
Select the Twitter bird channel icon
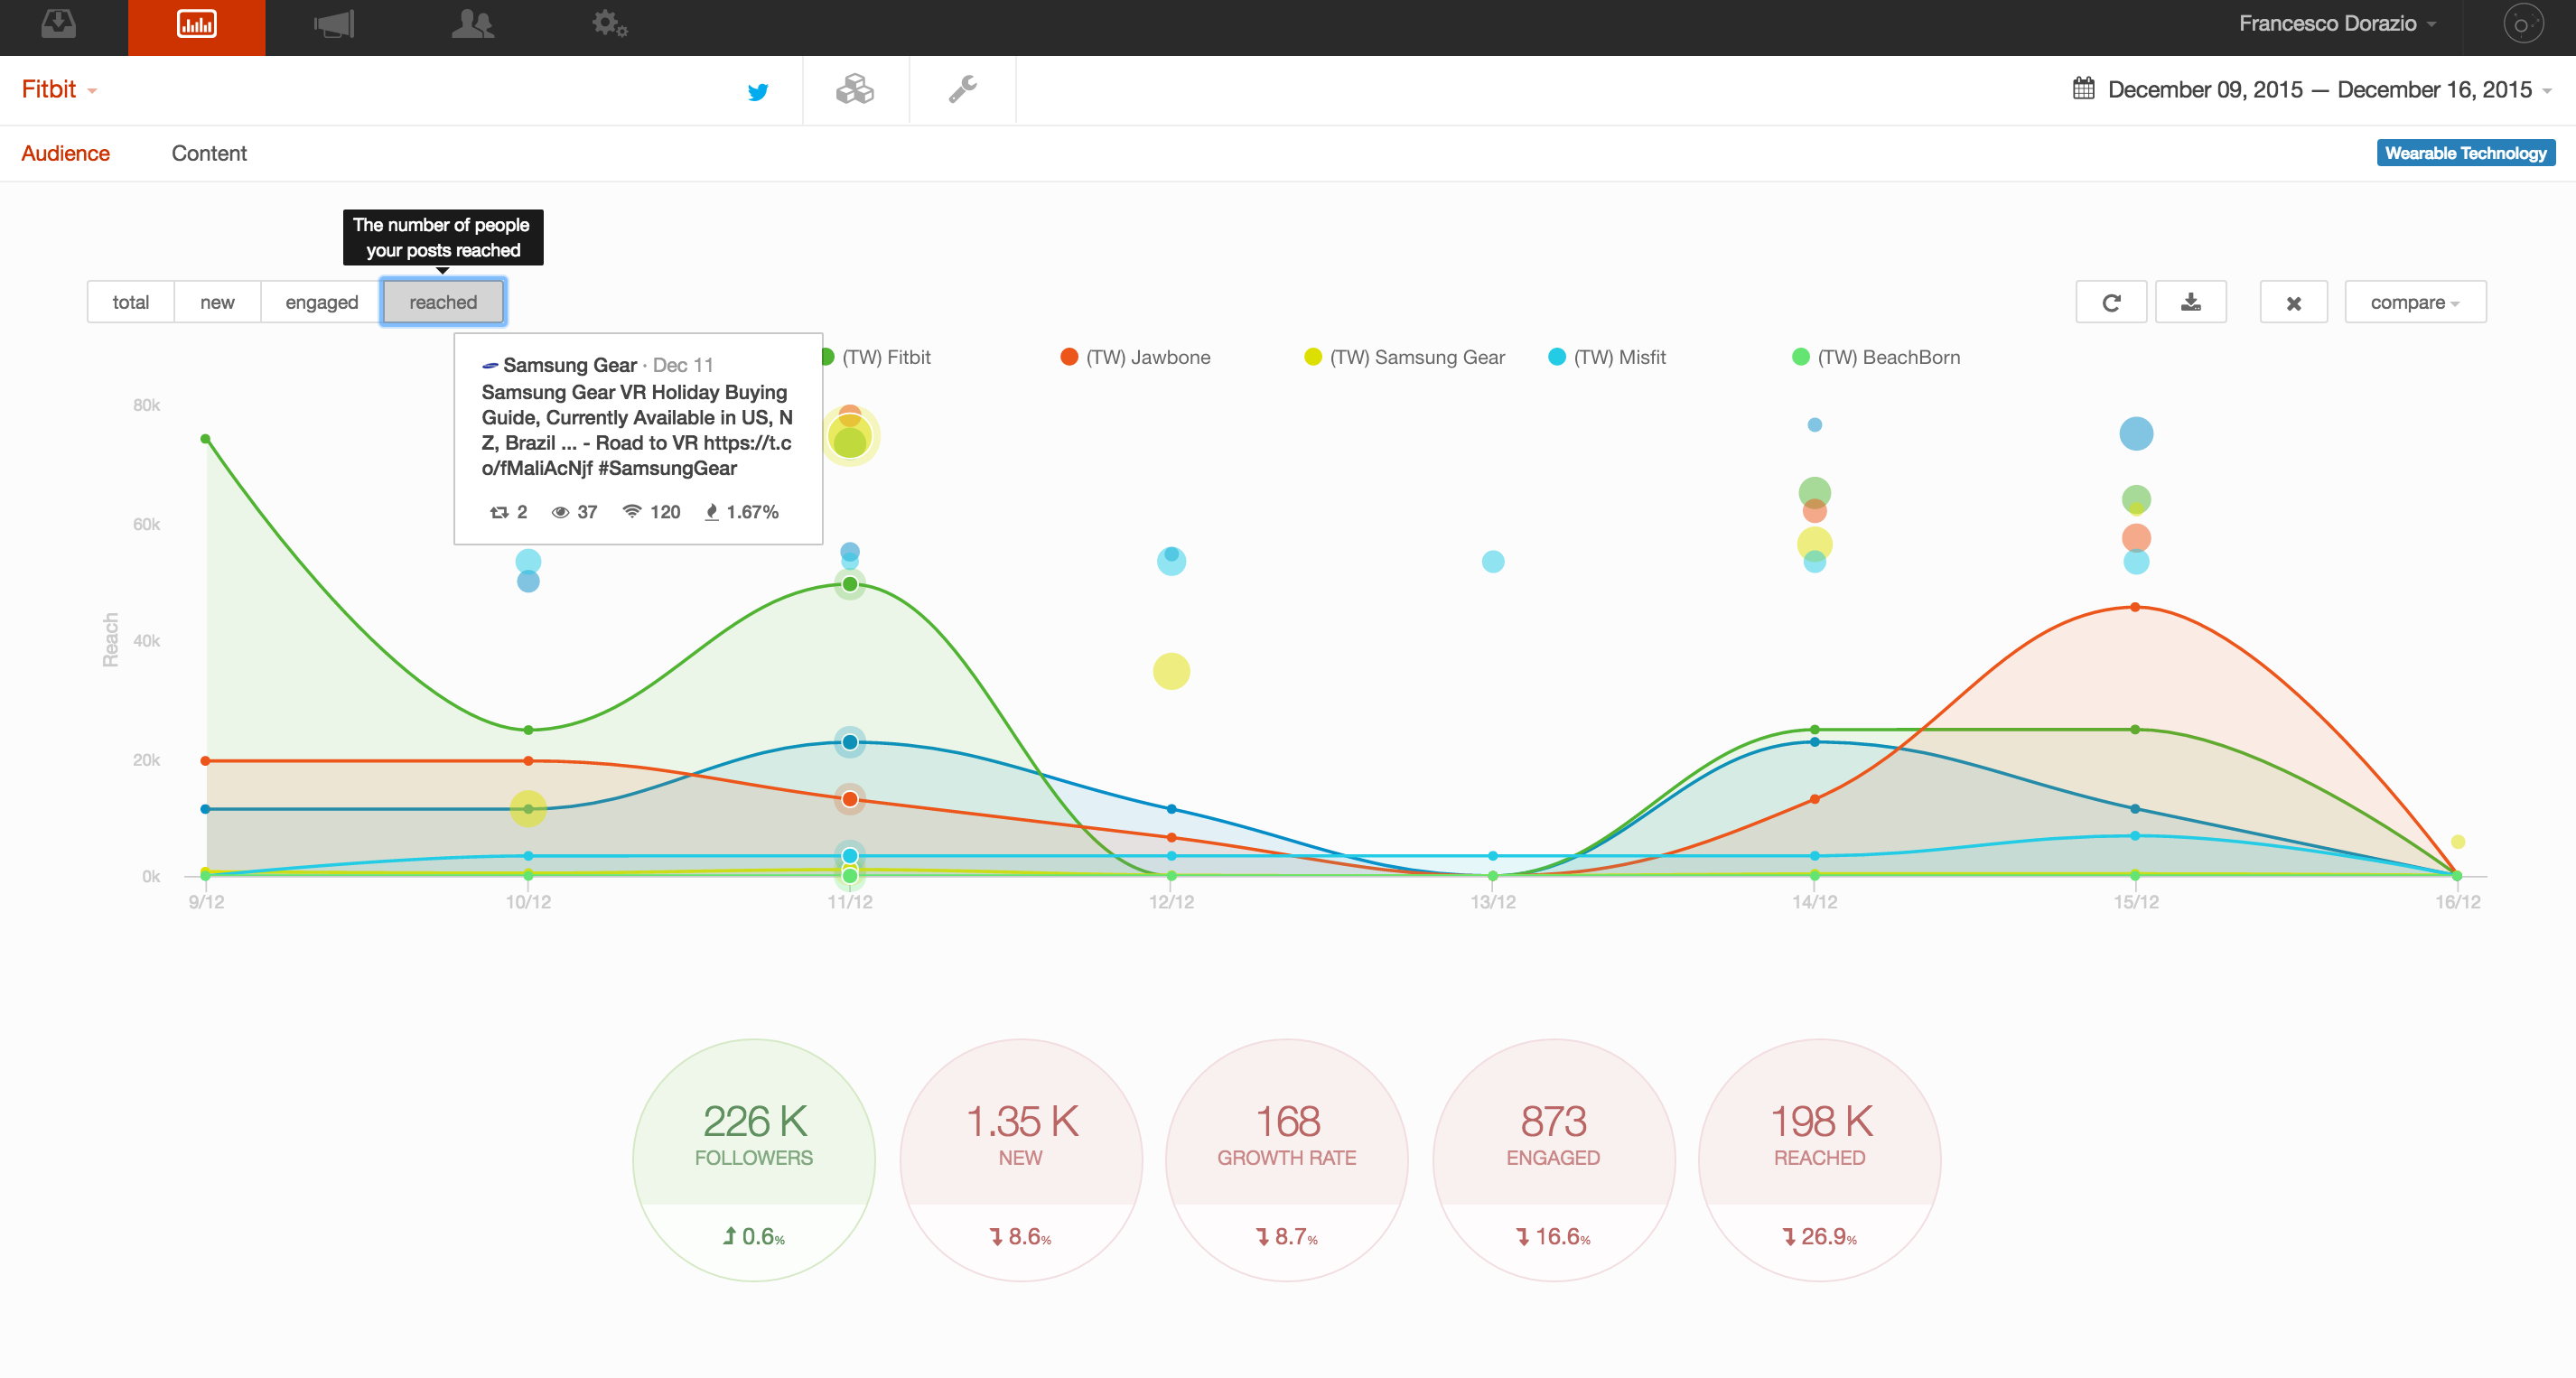[758, 92]
